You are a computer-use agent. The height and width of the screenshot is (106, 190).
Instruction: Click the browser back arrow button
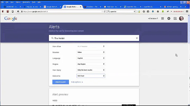(x=18, y=12)
